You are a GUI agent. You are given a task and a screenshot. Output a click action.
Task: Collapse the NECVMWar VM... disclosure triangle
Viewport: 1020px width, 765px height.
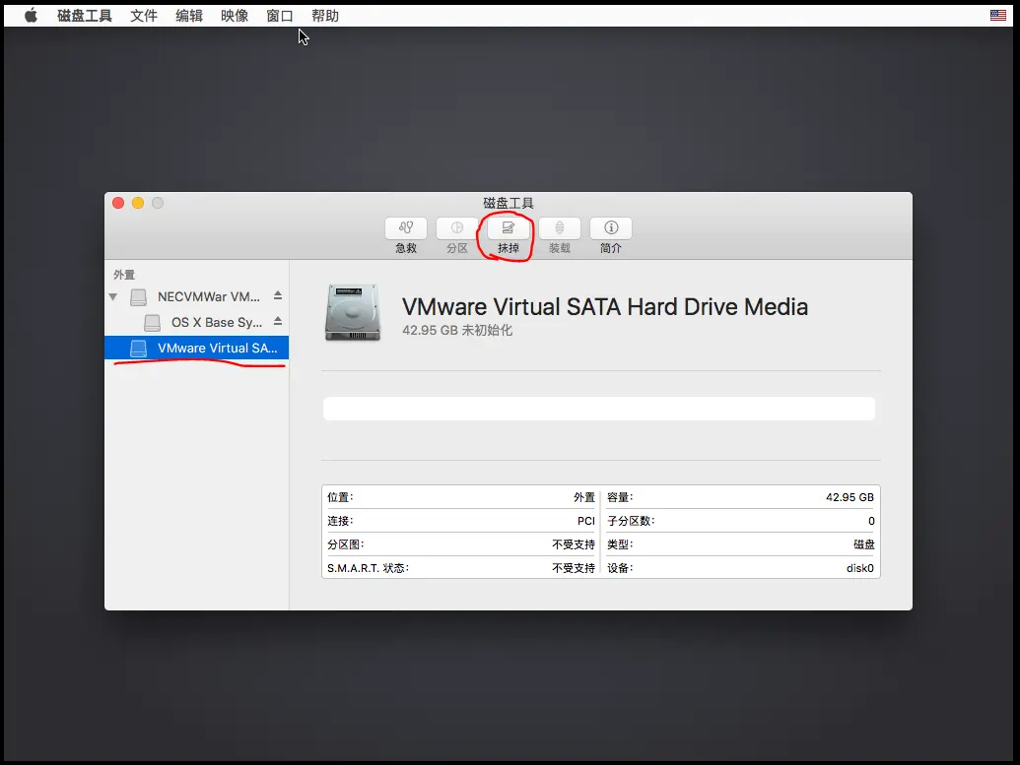113,297
